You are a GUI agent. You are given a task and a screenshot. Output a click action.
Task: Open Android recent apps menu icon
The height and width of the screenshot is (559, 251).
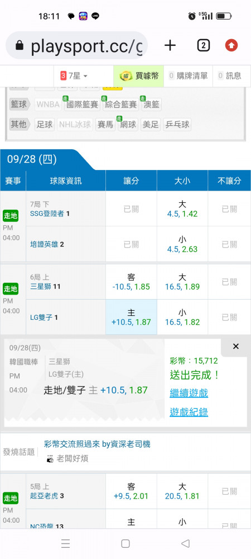coord(65,543)
